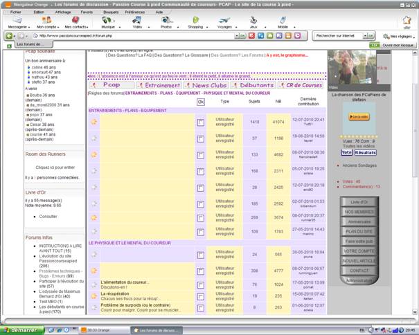Open the Messagerie mail icon
The image size is (419, 335).
click(17, 20)
